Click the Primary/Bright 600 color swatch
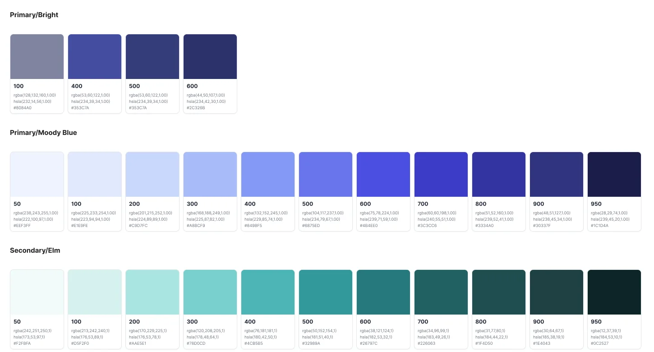The width and height of the screenshot is (654, 352). click(210, 56)
